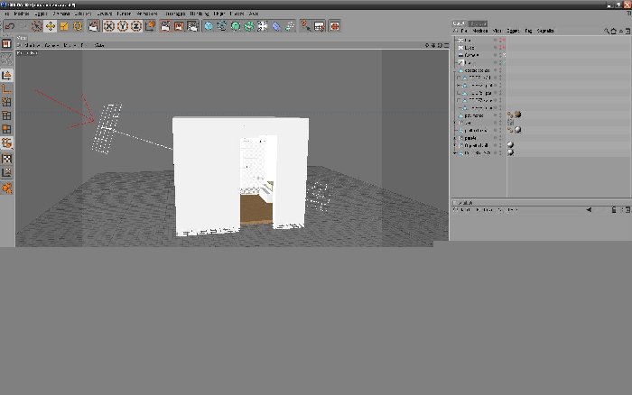Open the Rendering menu in main menu bar

tap(200, 14)
